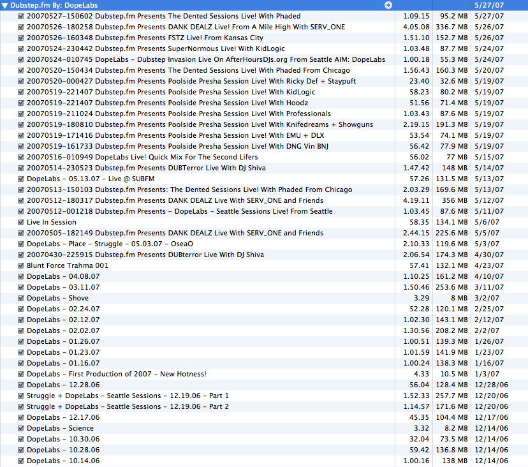Toggle checkbox for DopeLabs - 10.14.06
This screenshot has height=467, width=528.
click(x=20, y=461)
